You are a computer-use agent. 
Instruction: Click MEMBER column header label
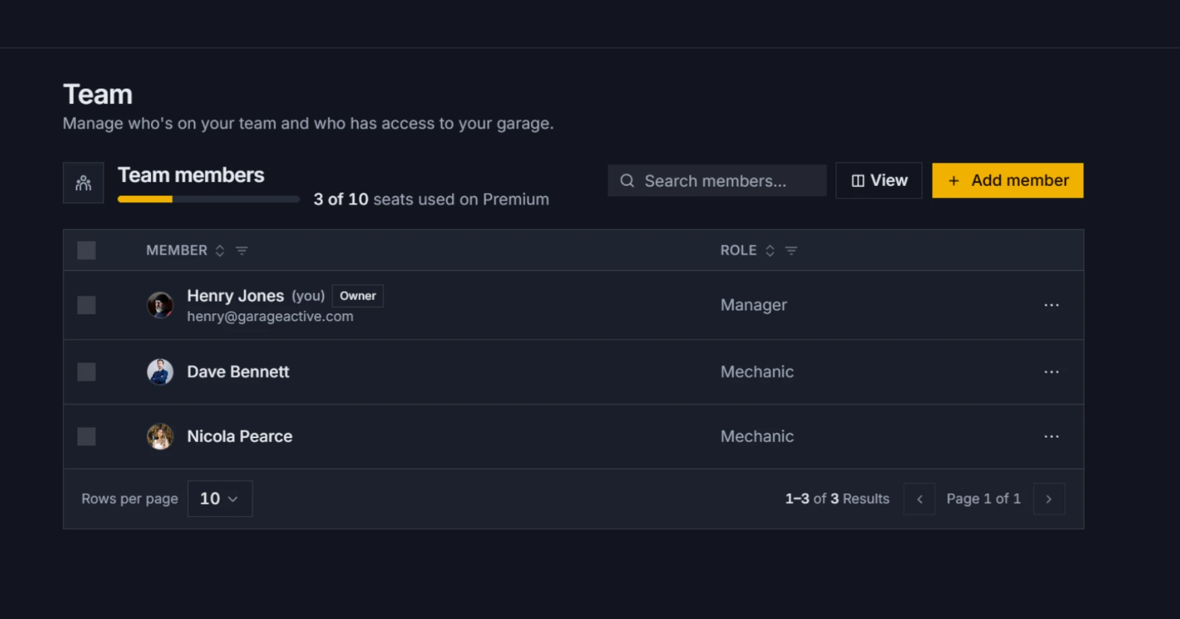(176, 250)
